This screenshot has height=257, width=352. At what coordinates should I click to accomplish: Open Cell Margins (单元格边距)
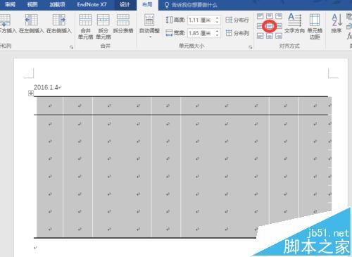(315, 26)
